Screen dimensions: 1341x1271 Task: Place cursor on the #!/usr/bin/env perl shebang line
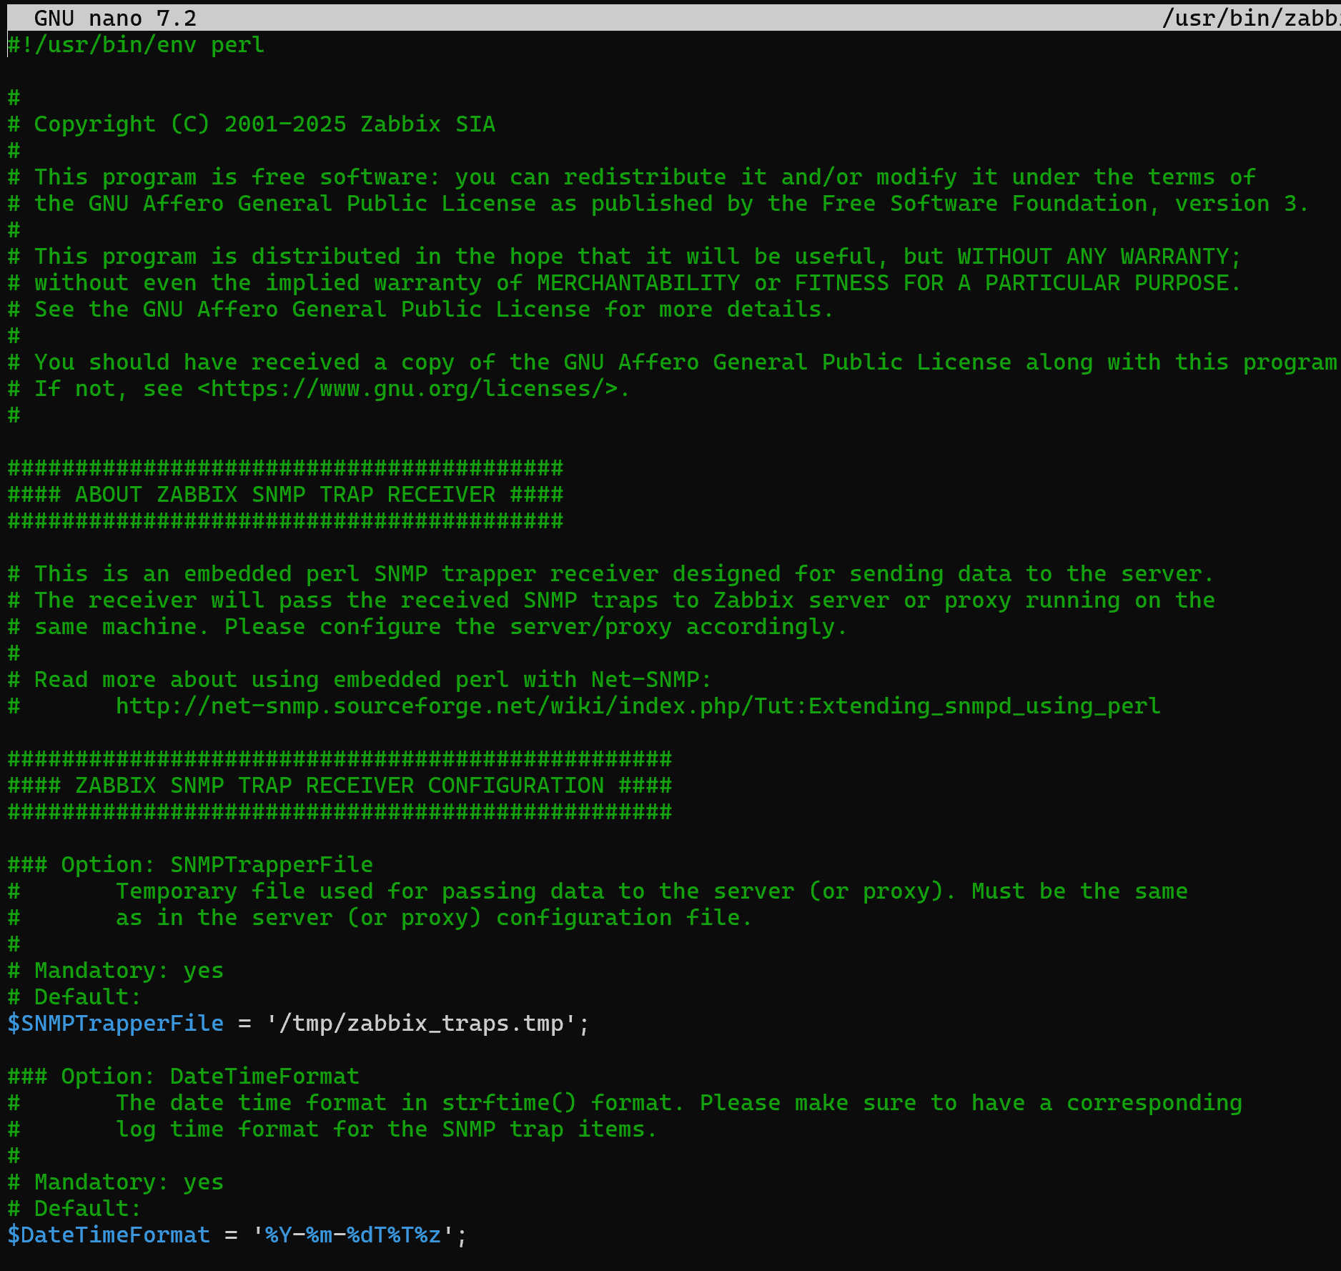click(136, 45)
